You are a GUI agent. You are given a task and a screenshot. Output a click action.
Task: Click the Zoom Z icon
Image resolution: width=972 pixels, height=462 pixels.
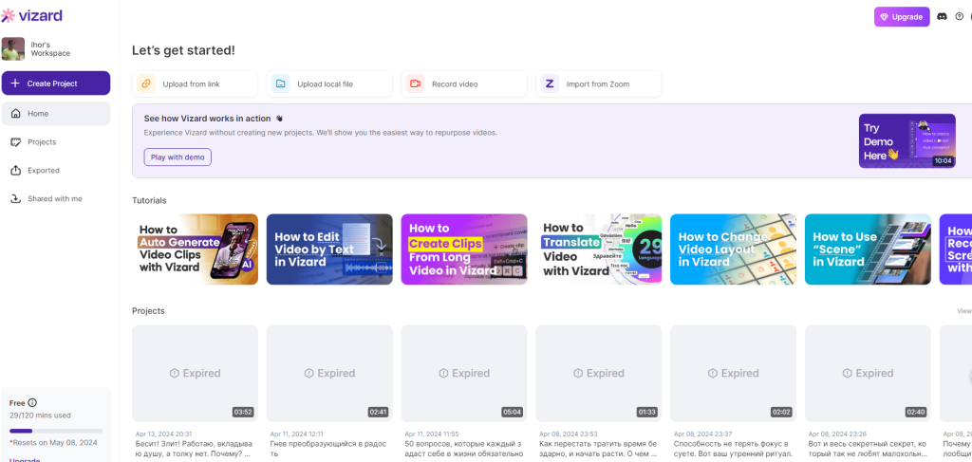550,83
